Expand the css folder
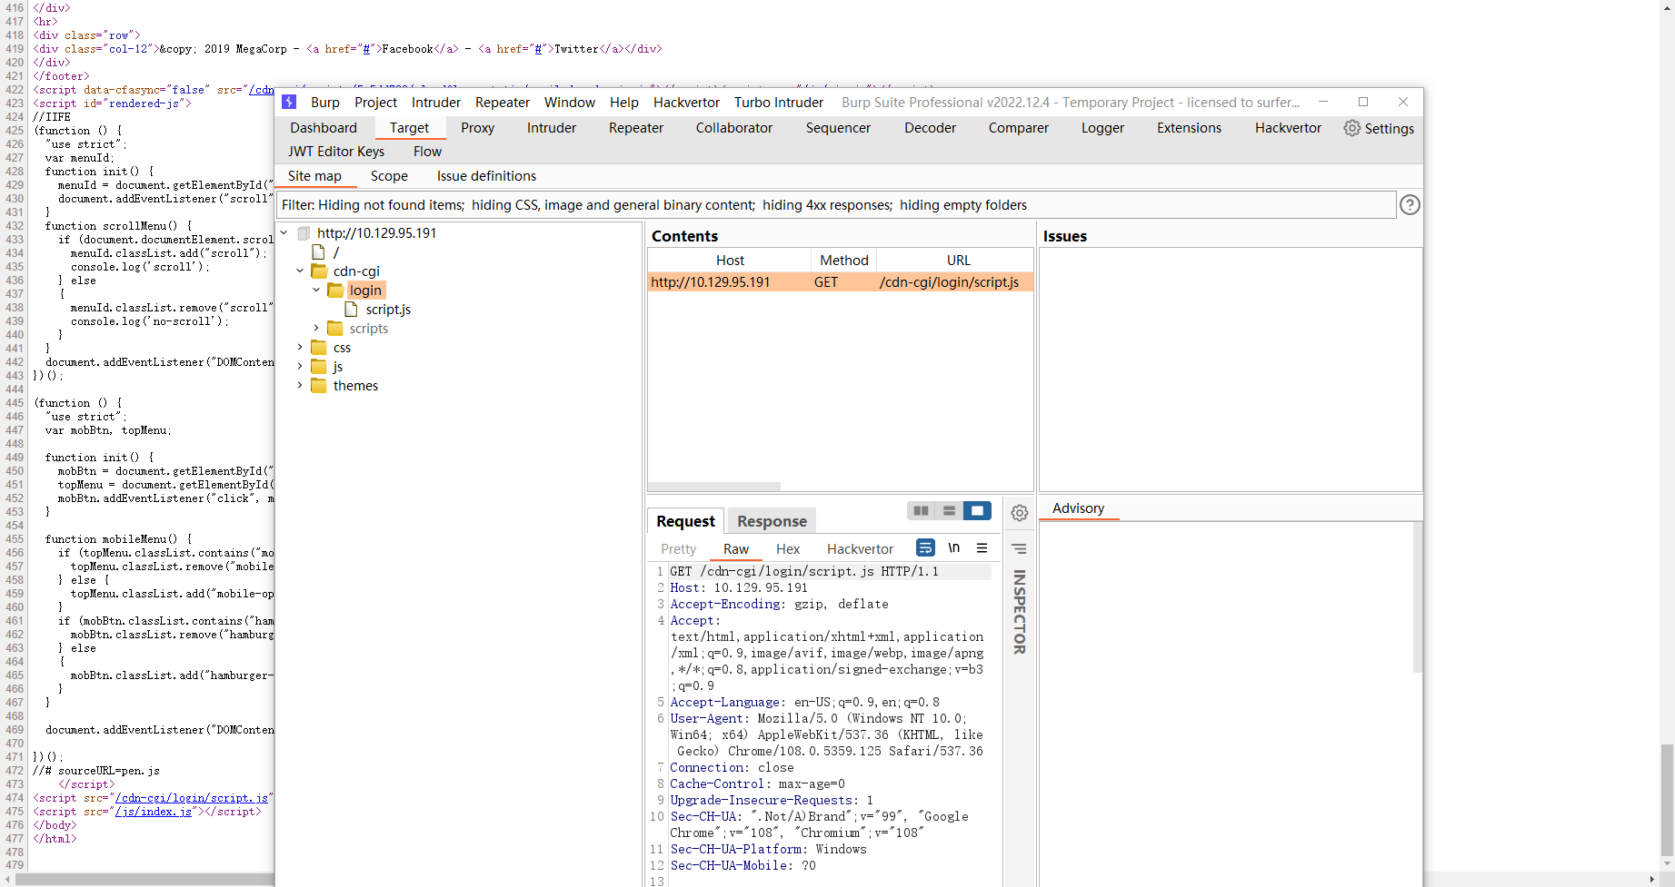 pyautogui.click(x=300, y=347)
